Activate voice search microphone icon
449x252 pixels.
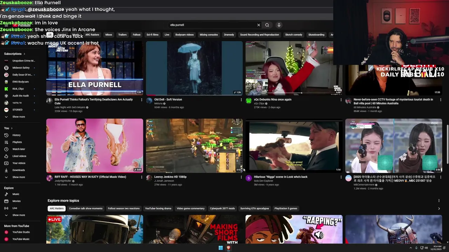point(279,25)
